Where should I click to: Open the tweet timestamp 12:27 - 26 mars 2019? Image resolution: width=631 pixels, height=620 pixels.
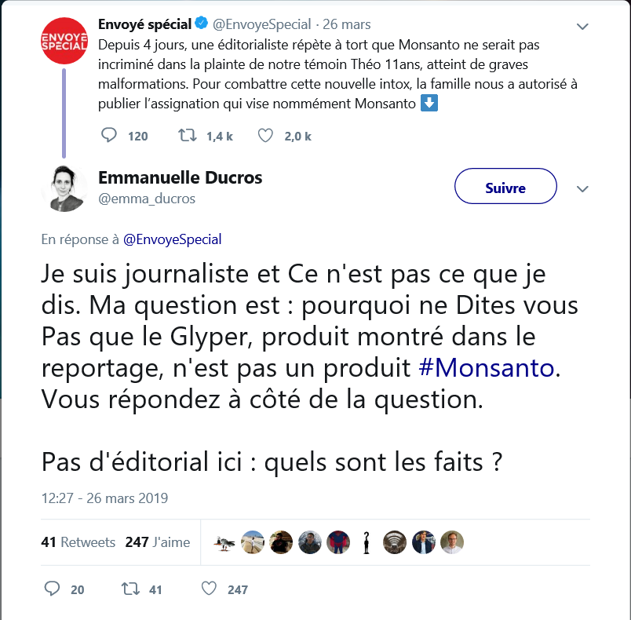(104, 498)
